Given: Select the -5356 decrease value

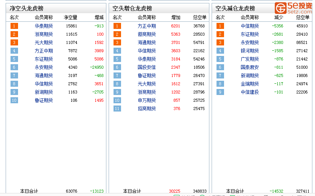Looking at the screenshot, I should point(277,26).
